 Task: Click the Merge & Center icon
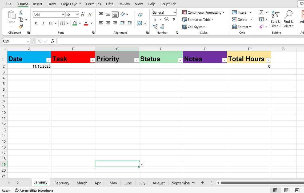coord(139,23)
